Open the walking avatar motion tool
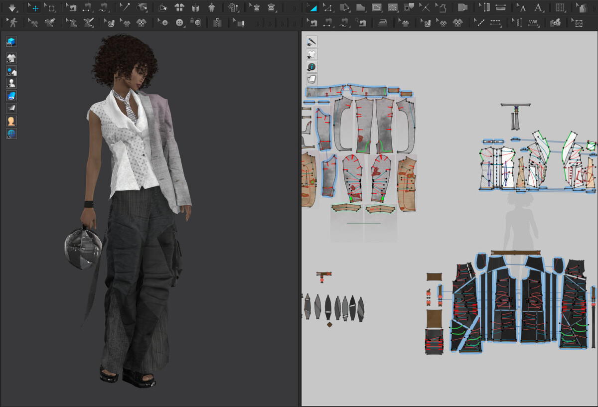The width and height of the screenshot is (598, 407). 12,22
